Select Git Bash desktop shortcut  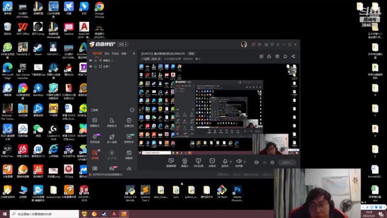[x=222, y=192]
